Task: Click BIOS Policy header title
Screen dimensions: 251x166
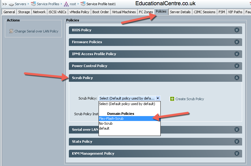Action: pos(82,30)
